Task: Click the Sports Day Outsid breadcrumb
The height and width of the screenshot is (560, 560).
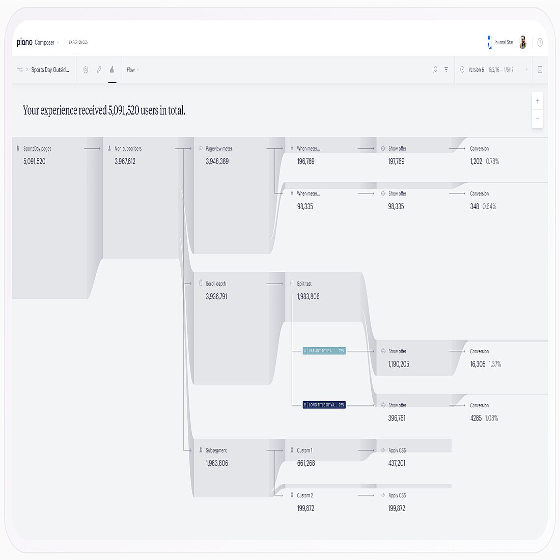Action: coord(49,70)
